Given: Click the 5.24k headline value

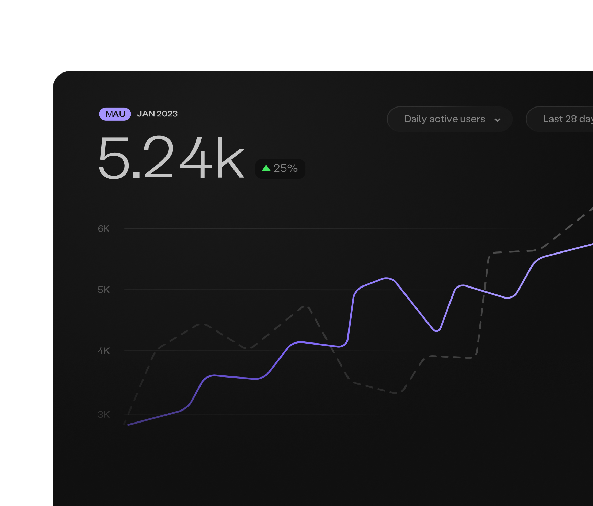Looking at the screenshot, I should [x=171, y=157].
